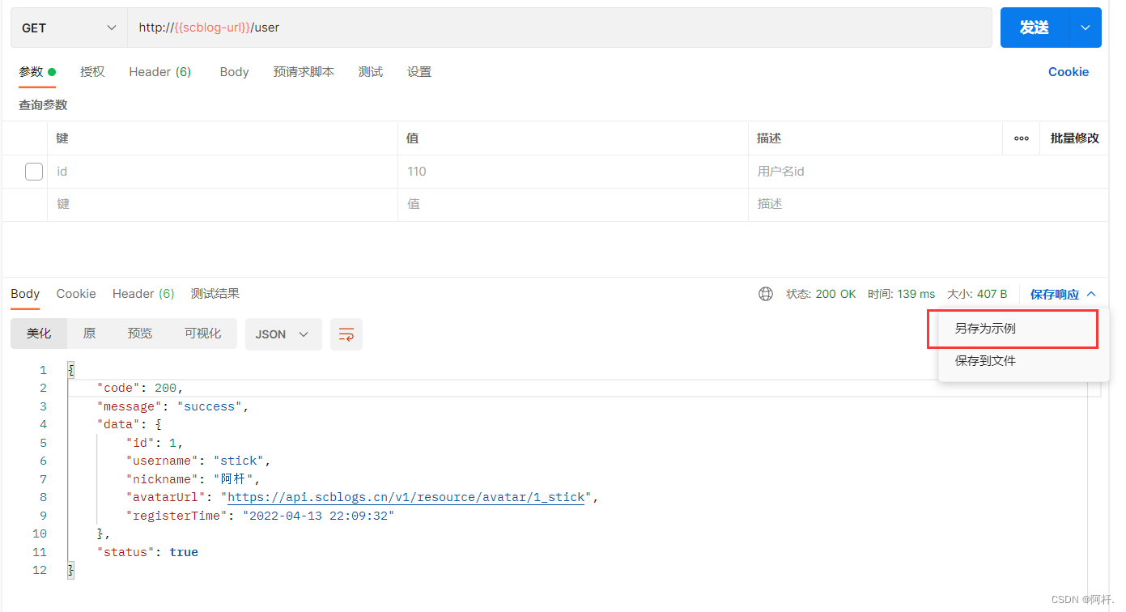
Task: Open the GET method dropdown
Action: 69,28
